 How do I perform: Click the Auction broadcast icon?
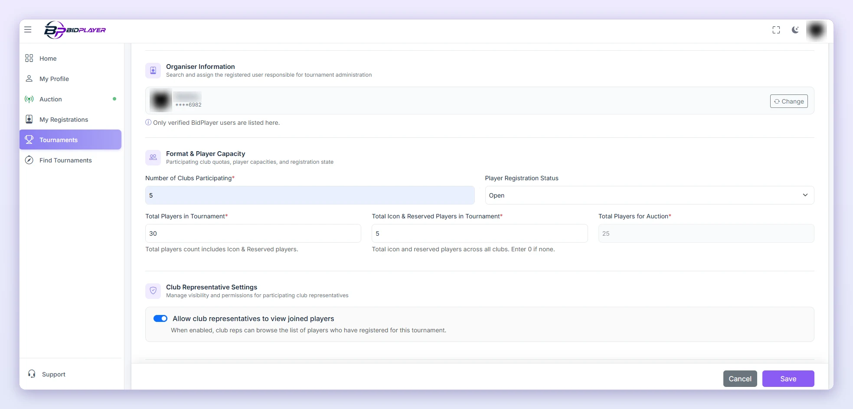29,99
